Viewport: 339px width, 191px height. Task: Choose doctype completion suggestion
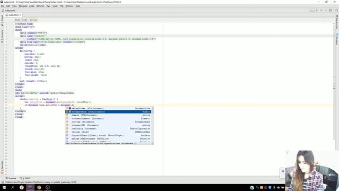tap(108, 122)
